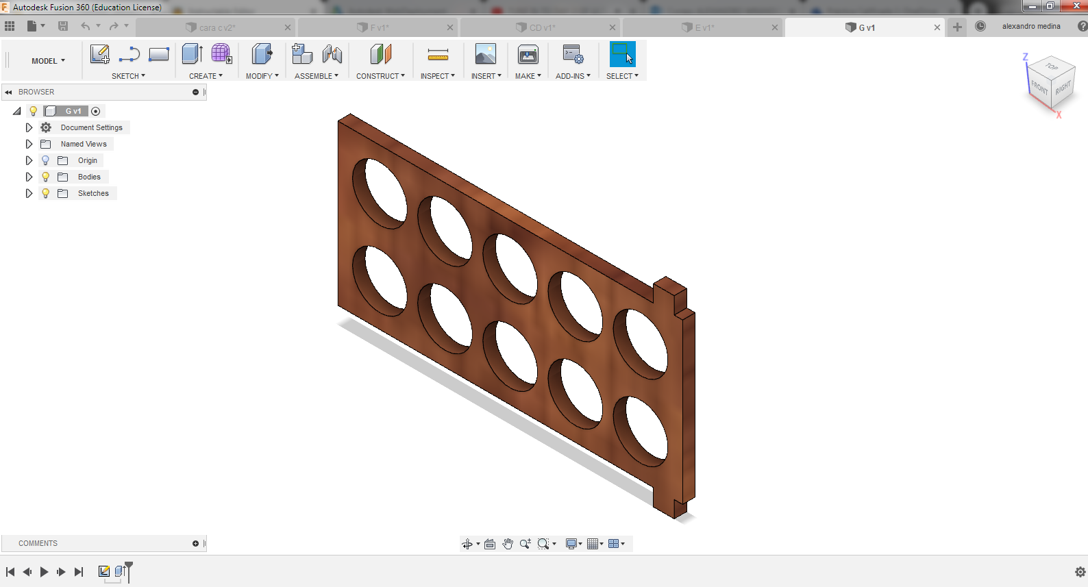Open the data panel grid icon
Screen dimensions: 1088x587
click(10, 26)
